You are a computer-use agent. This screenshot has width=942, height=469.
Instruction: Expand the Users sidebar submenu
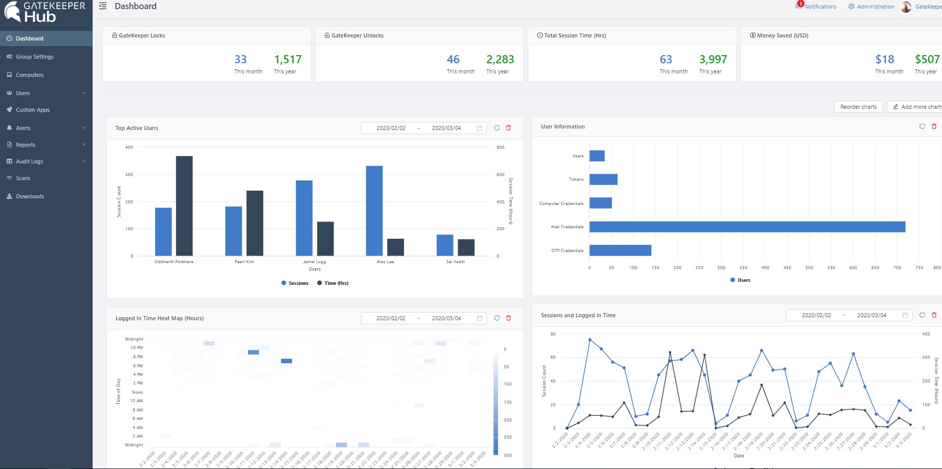click(84, 93)
